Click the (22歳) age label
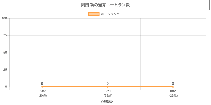The image size is (211, 105). (108, 96)
